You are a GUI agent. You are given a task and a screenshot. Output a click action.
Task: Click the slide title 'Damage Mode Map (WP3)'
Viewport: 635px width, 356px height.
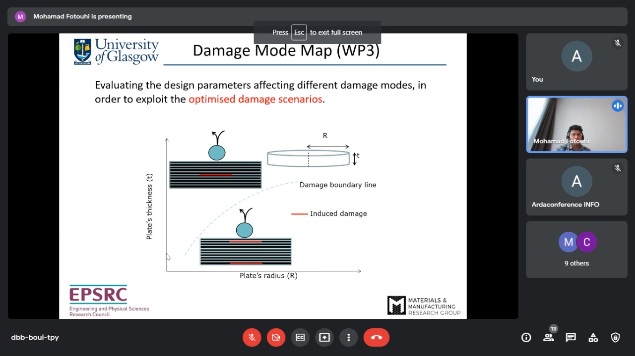point(286,51)
